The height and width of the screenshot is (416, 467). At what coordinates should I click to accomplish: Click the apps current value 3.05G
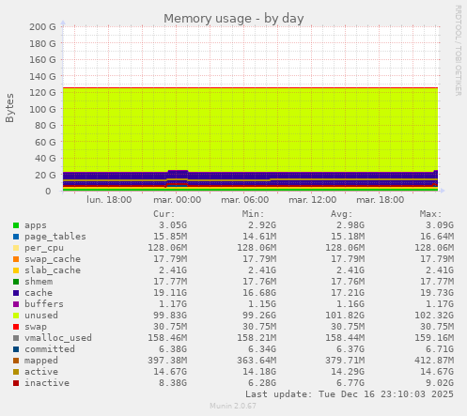click(x=173, y=225)
